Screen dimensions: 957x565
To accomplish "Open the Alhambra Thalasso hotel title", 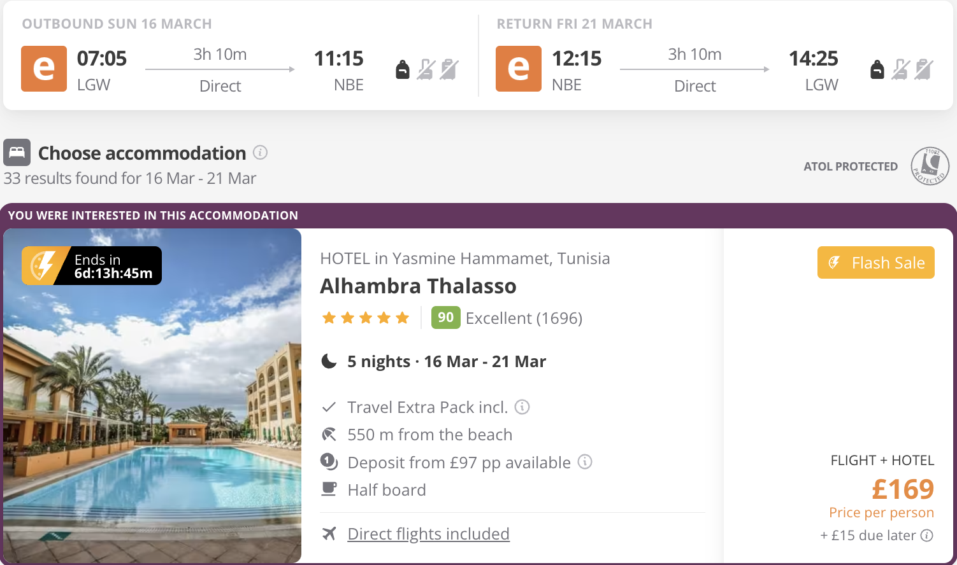I will click(x=418, y=286).
